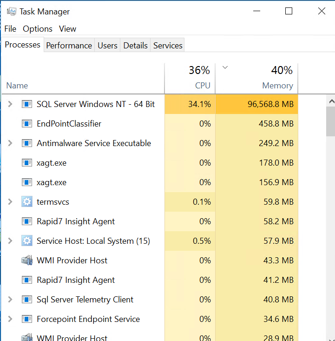This screenshot has height=341, width=335.
Task: Select the WMI Provider Host 43.3 MB row
Action: click(150, 261)
